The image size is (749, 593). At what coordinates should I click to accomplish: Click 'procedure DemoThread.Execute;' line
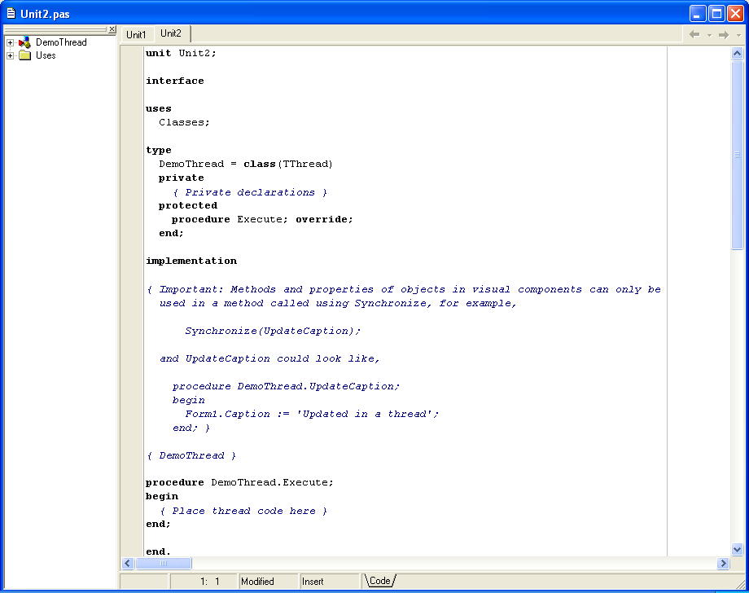239,482
